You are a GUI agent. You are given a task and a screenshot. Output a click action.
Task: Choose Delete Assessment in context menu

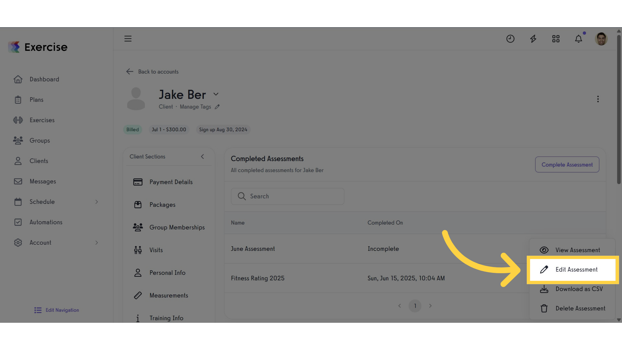click(x=572, y=309)
